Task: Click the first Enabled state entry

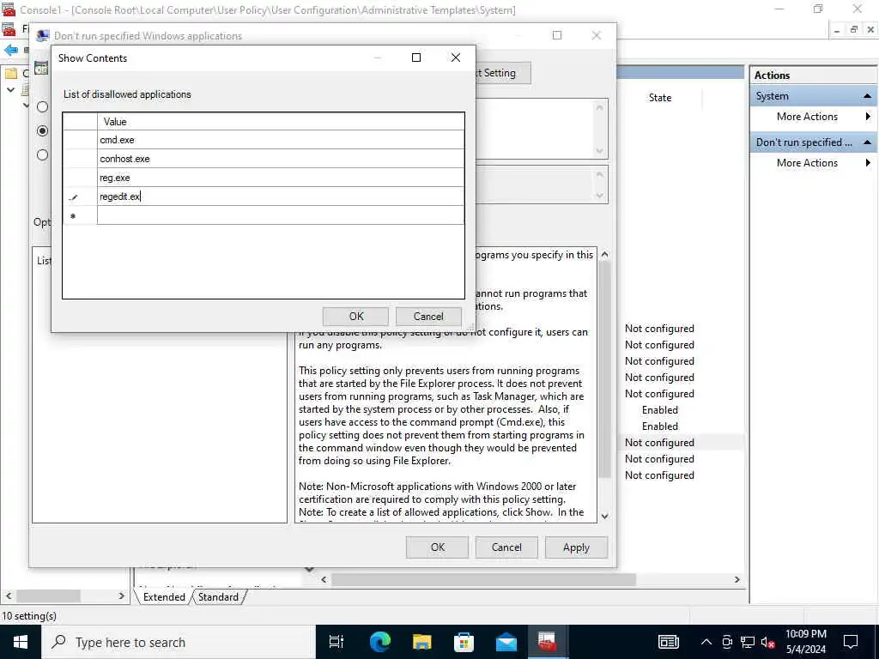Action: coord(660,410)
